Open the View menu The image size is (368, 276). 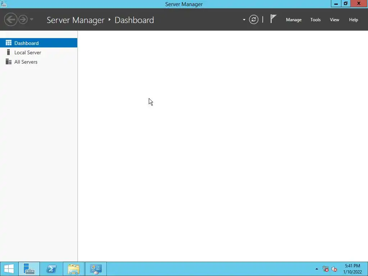pos(335,20)
